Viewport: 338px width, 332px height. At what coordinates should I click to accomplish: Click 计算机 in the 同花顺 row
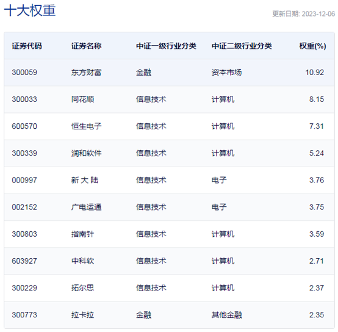click(x=223, y=99)
